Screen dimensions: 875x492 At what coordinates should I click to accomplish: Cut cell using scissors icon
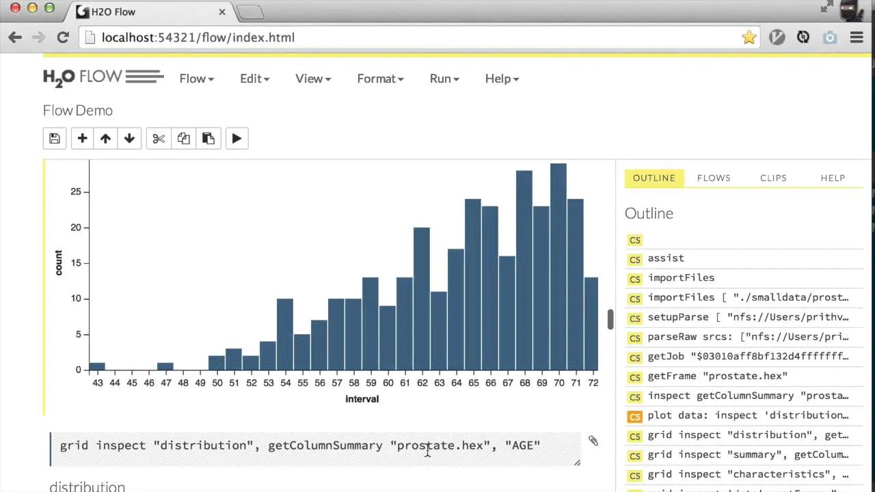tap(159, 139)
